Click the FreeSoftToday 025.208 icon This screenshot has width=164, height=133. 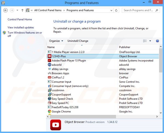click(49, 107)
